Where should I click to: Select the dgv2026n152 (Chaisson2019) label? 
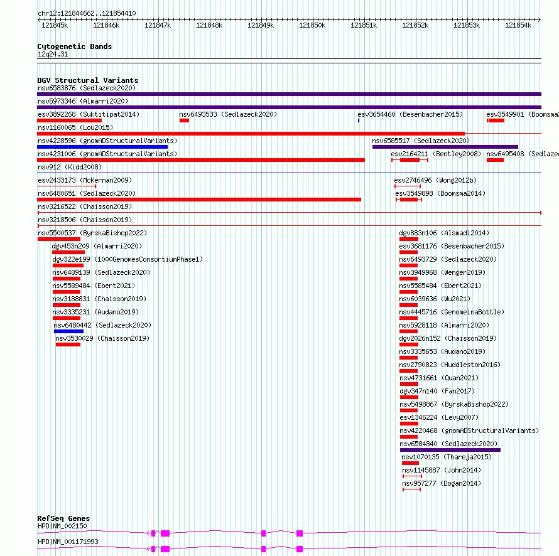click(x=448, y=338)
